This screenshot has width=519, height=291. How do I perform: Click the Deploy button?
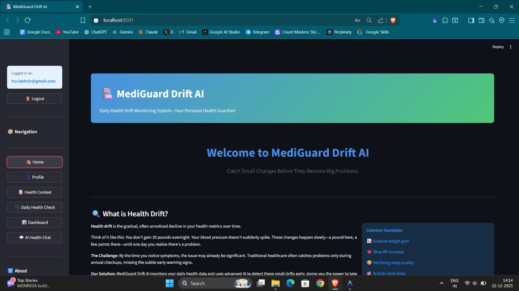[x=498, y=47]
